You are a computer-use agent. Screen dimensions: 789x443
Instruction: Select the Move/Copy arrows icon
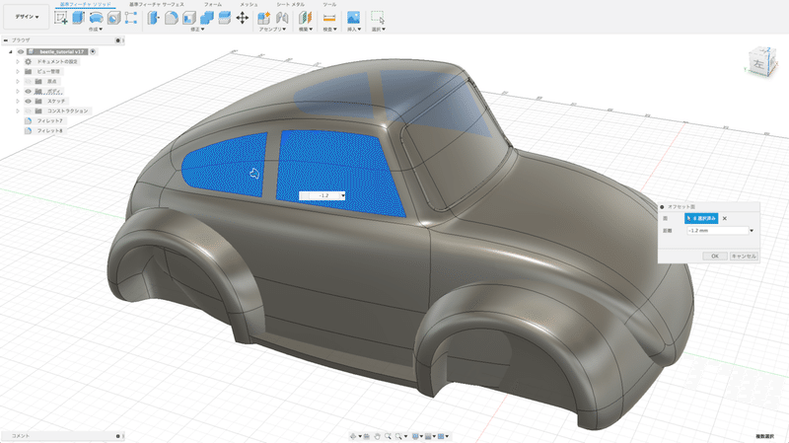242,18
